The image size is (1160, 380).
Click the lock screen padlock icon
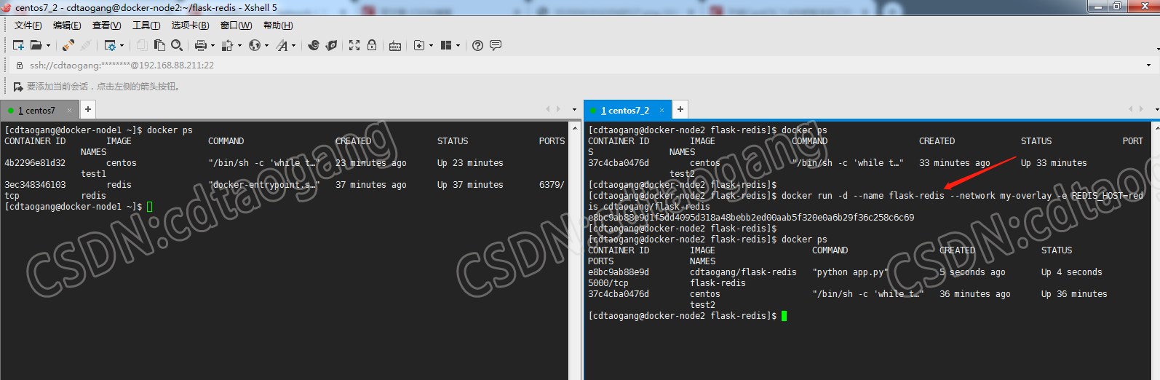[x=372, y=45]
